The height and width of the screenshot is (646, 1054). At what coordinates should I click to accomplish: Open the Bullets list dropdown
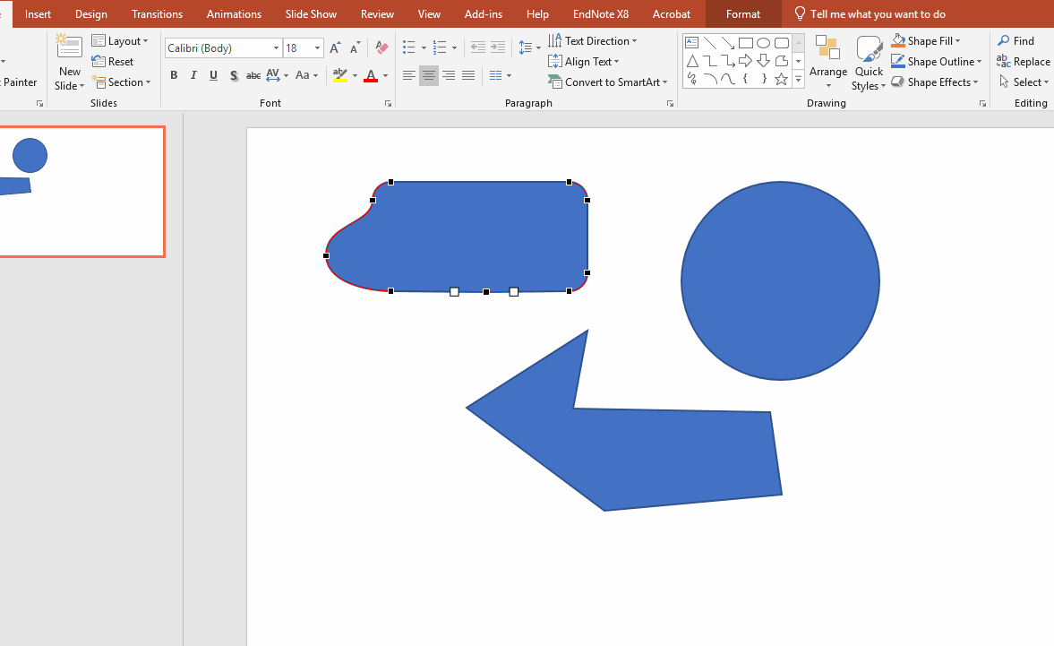425,46
